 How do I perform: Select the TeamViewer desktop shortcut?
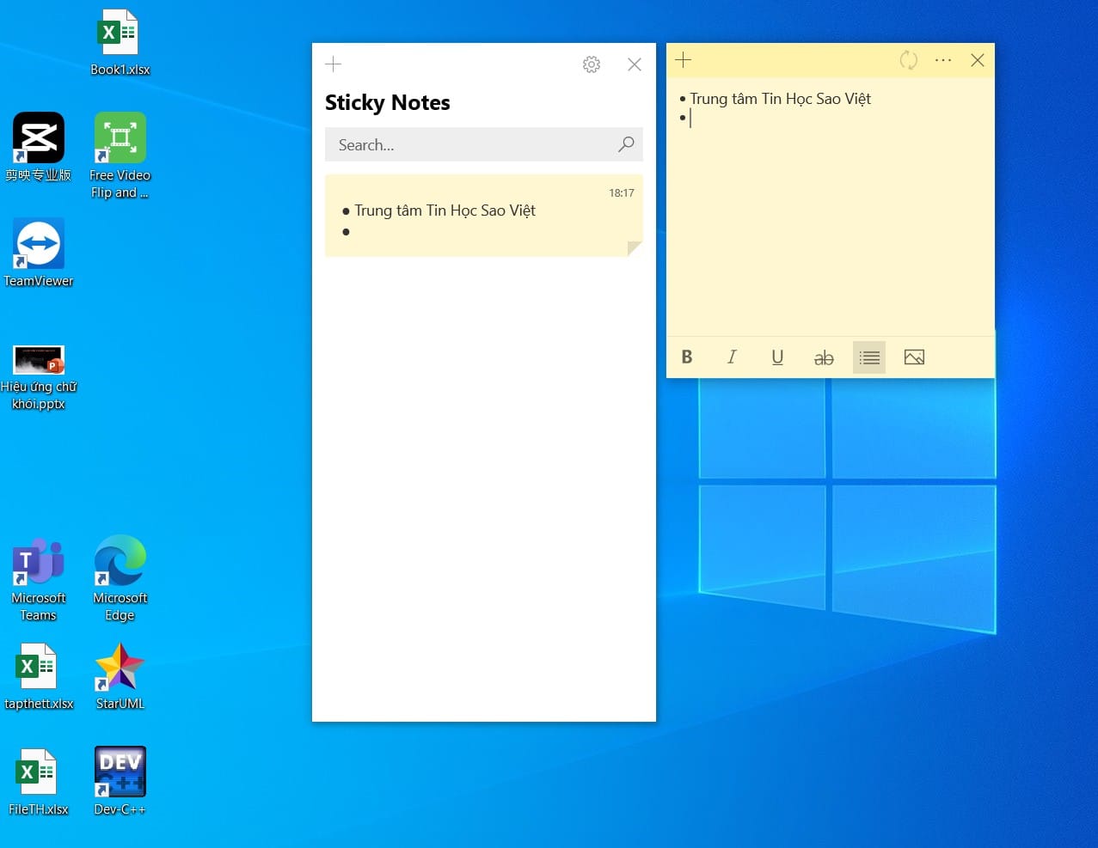tap(39, 253)
